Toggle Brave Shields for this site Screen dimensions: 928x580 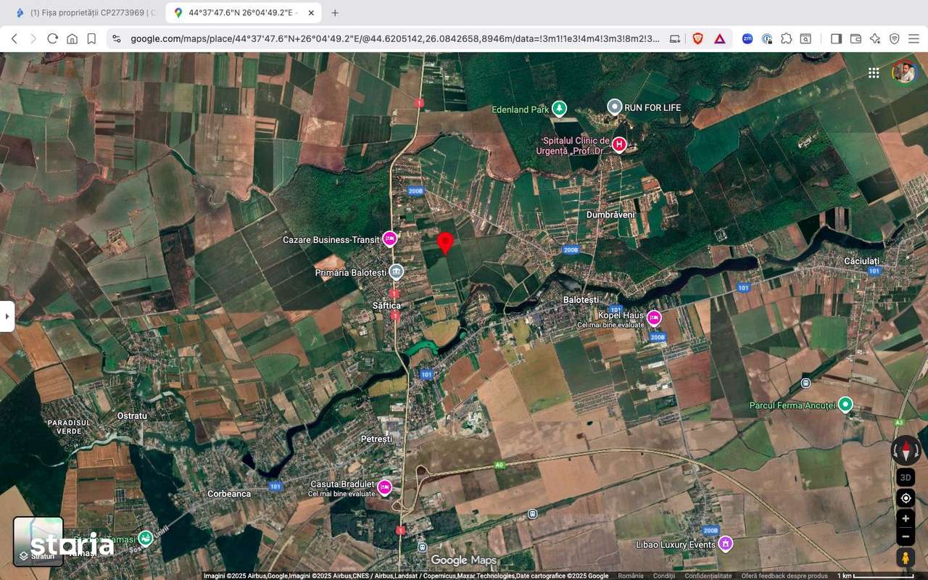pos(697,38)
